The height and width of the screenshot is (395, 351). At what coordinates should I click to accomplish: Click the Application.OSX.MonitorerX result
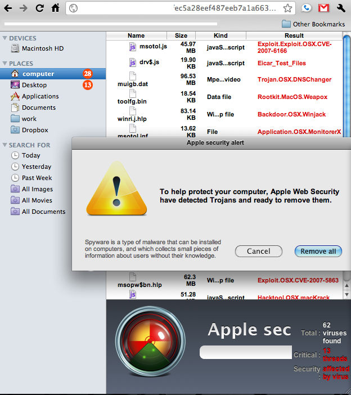coord(299,132)
